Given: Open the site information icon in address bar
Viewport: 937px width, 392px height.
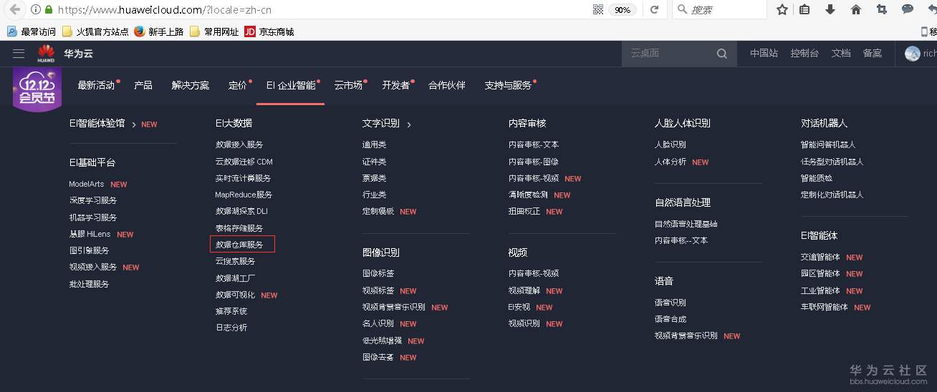Looking at the screenshot, I should click(36, 10).
